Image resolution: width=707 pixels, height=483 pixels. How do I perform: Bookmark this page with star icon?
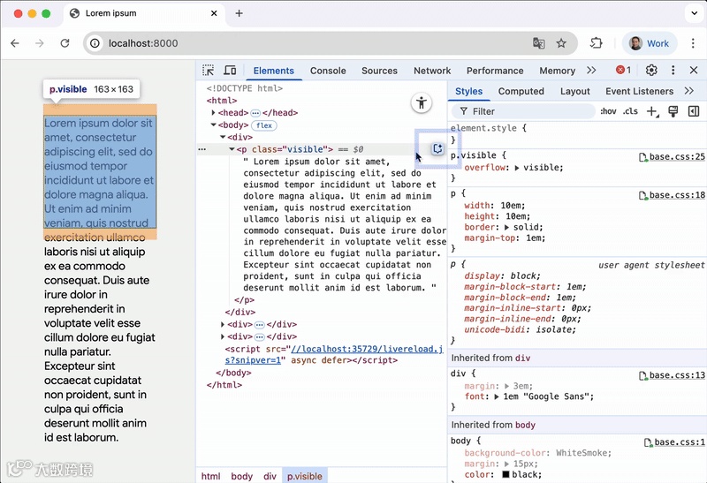[561, 43]
